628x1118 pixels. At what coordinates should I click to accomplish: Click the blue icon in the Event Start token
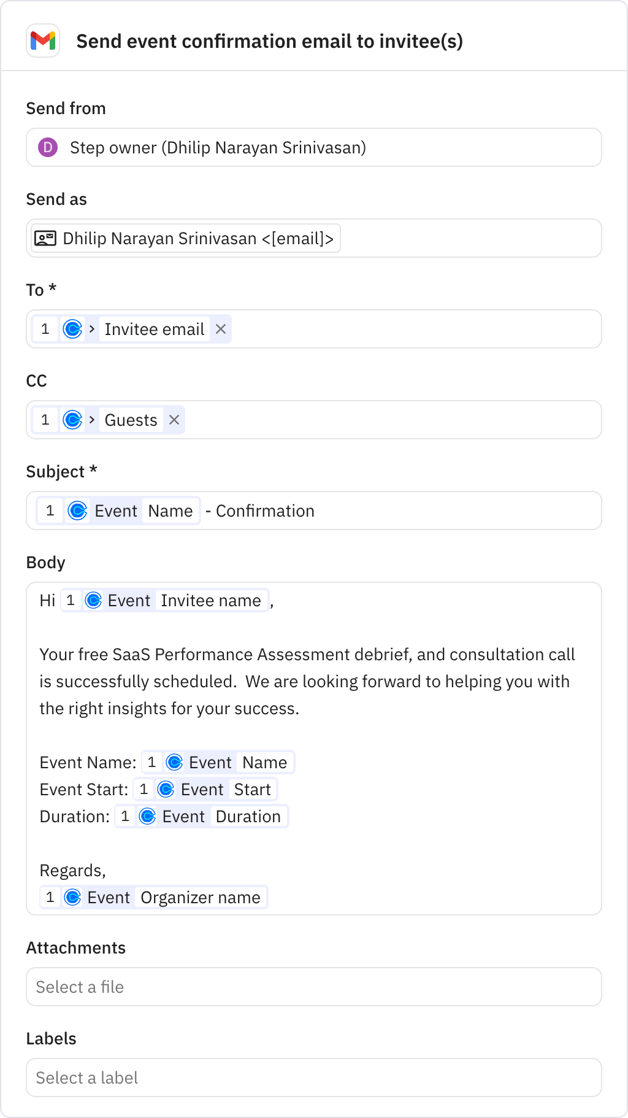point(166,789)
